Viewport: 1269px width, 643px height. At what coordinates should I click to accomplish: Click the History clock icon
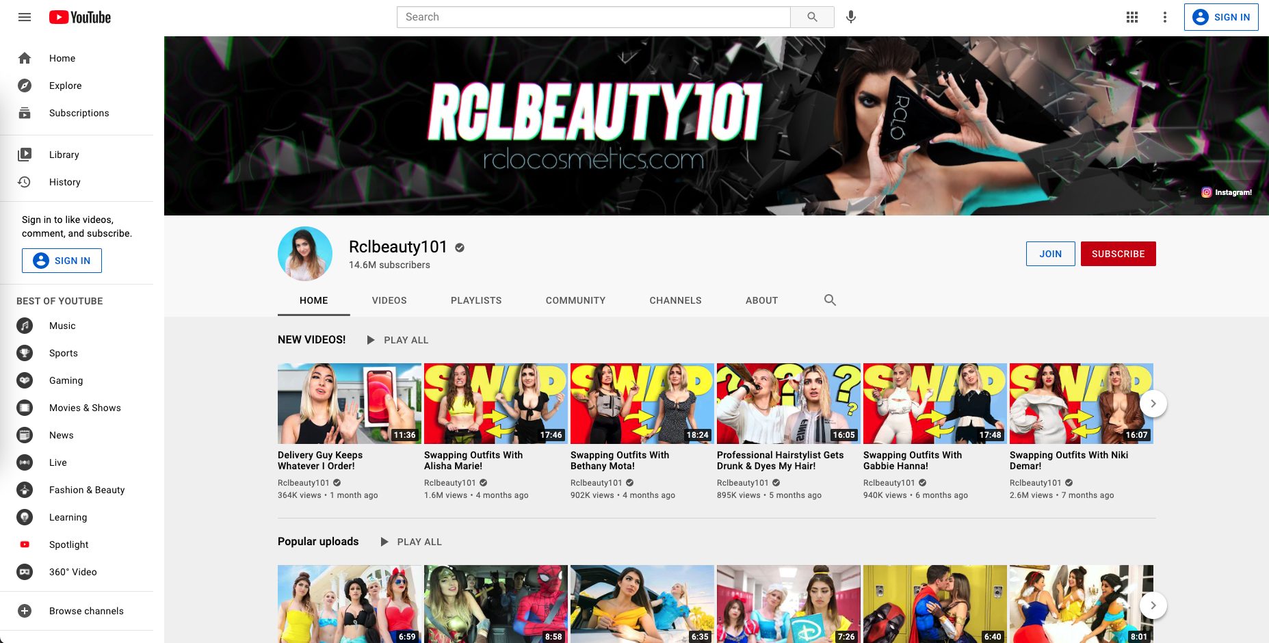[x=25, y=182]
